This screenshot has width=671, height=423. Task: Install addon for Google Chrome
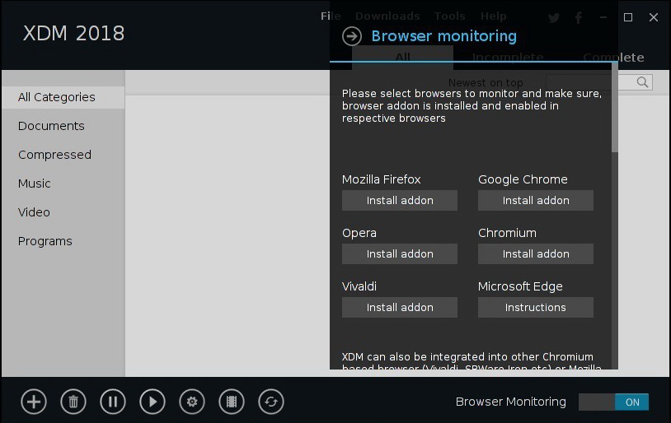[536, 201]
